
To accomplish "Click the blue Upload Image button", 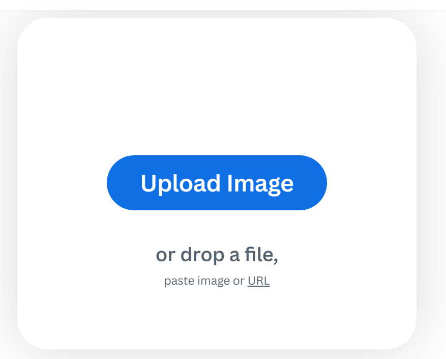I will pos(217,183).
